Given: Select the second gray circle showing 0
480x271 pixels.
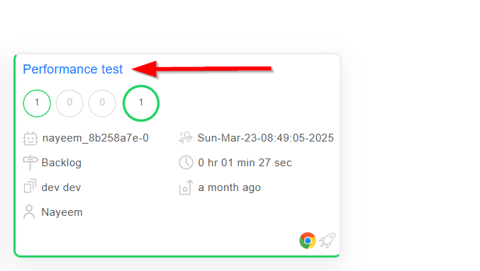Looking at the screenshot, I should coord(102,103).
